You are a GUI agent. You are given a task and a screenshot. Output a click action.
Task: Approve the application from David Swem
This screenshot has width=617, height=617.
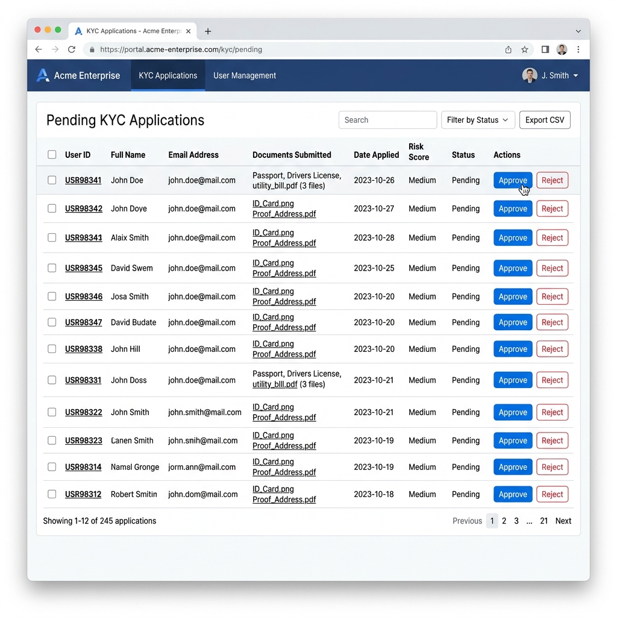click(512, 268)
